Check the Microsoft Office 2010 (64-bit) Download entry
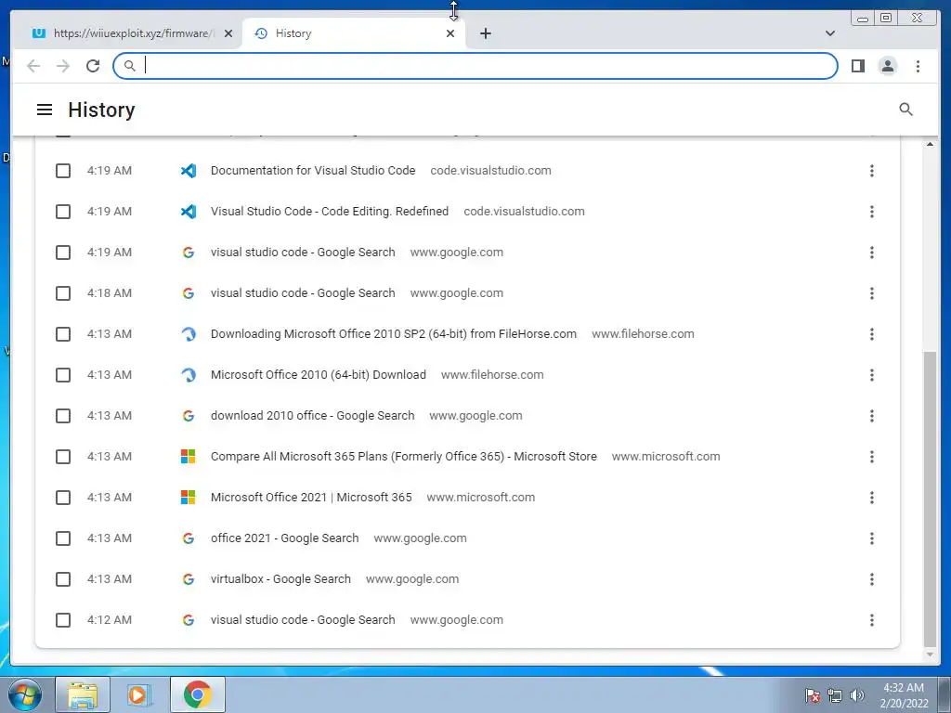Screen dimensions: 951x713 click(63, 375)
